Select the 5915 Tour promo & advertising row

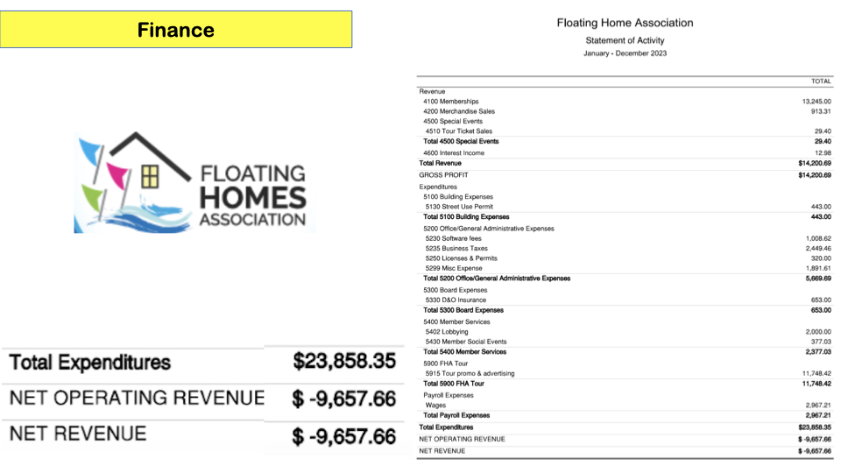[470, 373]
